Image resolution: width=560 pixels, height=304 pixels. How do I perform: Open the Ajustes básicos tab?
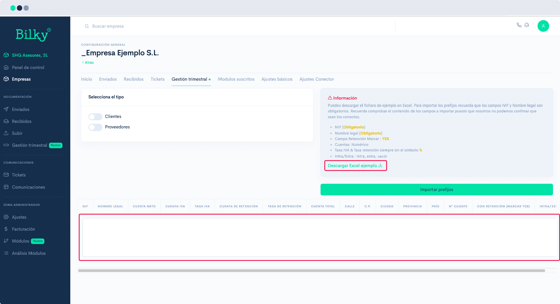click(x=277, y=79)
